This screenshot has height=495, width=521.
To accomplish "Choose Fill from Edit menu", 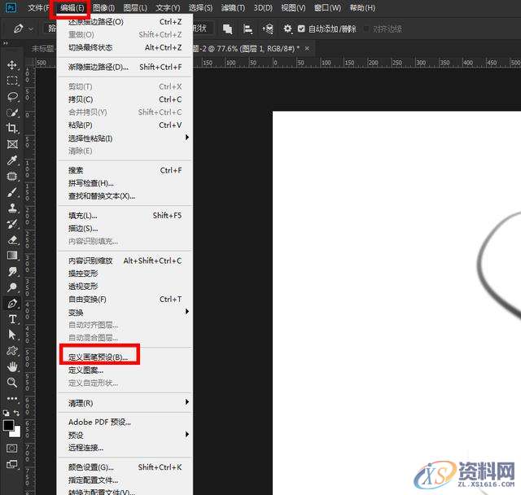I will coord(125,215).
